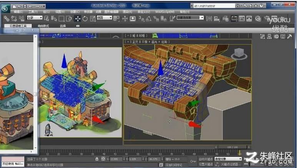Open the reference coordinate system dropdown 视图

tap(105, 18)
